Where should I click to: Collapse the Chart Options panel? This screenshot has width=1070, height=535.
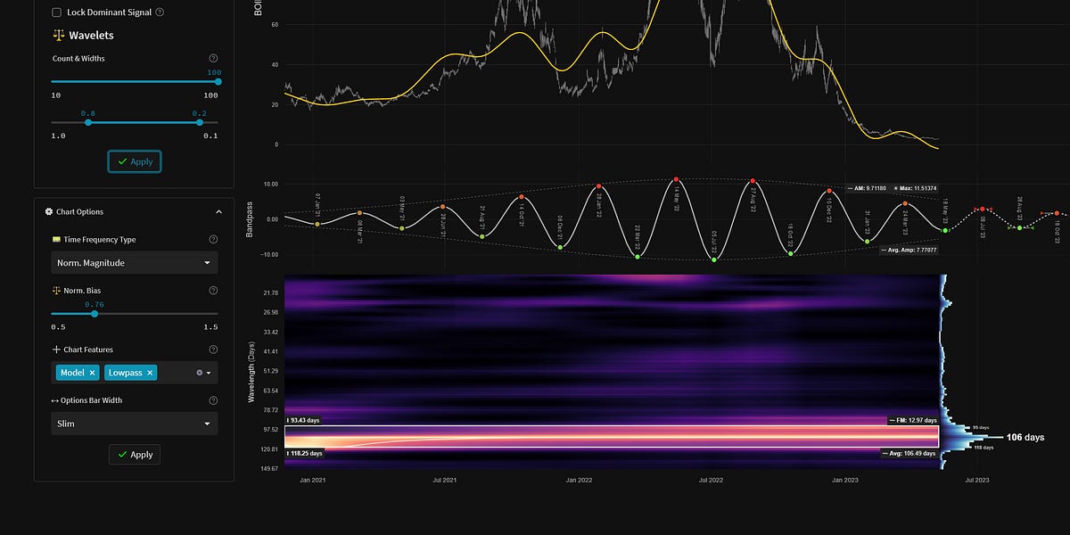218,212
